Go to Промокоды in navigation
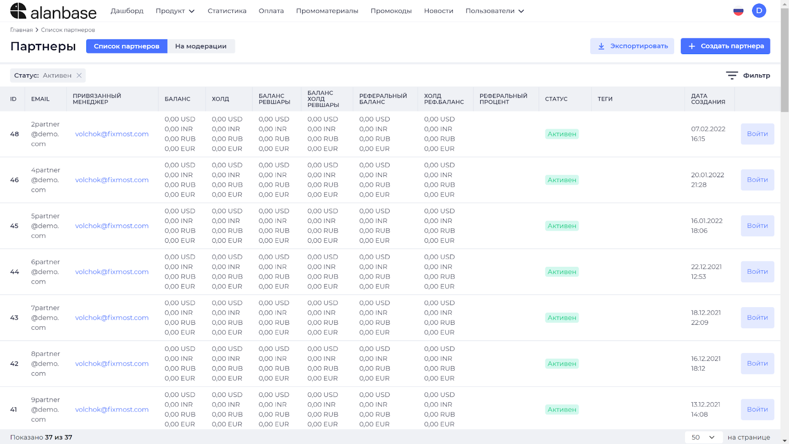The height and width of the screenshot is (444, 789). coord(391,11)
